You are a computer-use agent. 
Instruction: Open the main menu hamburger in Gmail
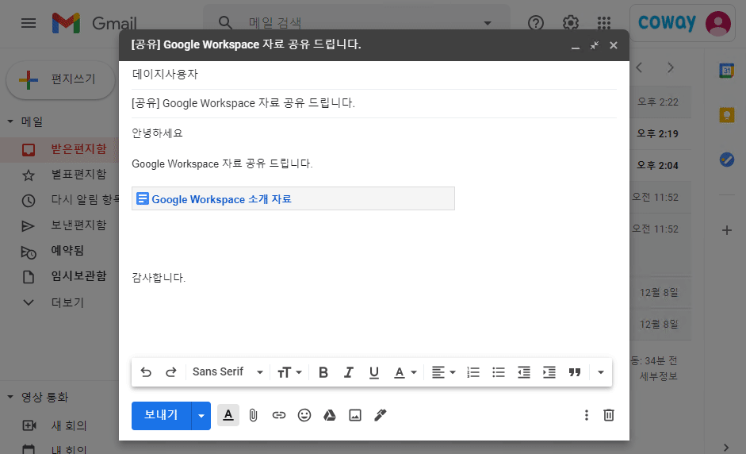[x=29, y=23]
